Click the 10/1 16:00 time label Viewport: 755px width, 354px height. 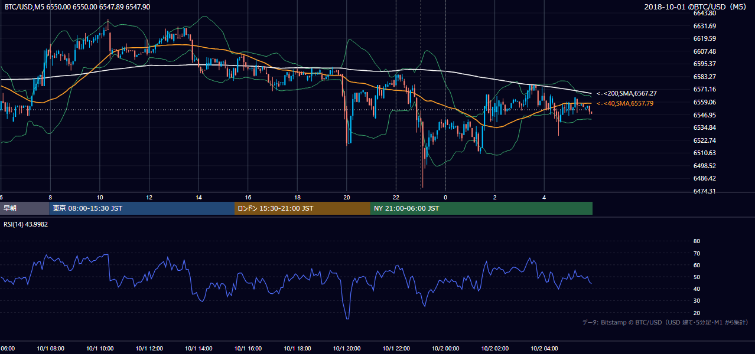(248, 348)
